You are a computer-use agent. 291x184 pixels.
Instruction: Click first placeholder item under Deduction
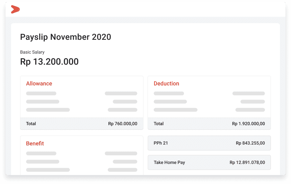pyautogui.click(x=169, y=93)
